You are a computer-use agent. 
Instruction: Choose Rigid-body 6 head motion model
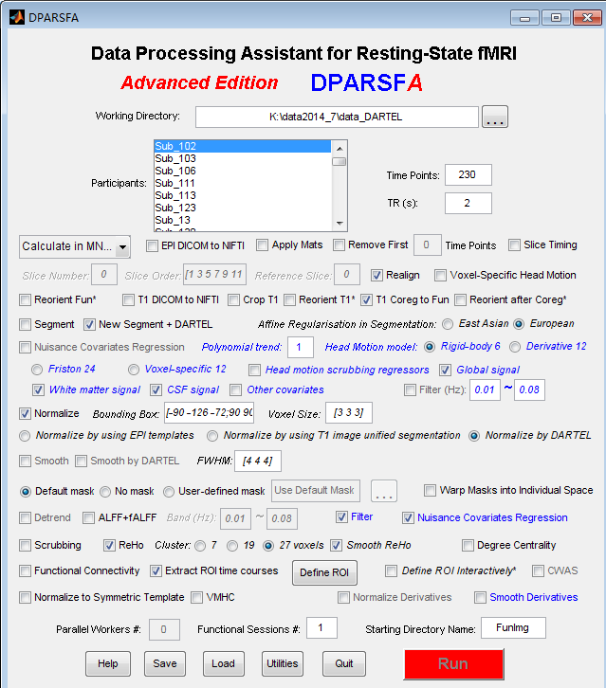pos(430,347)
